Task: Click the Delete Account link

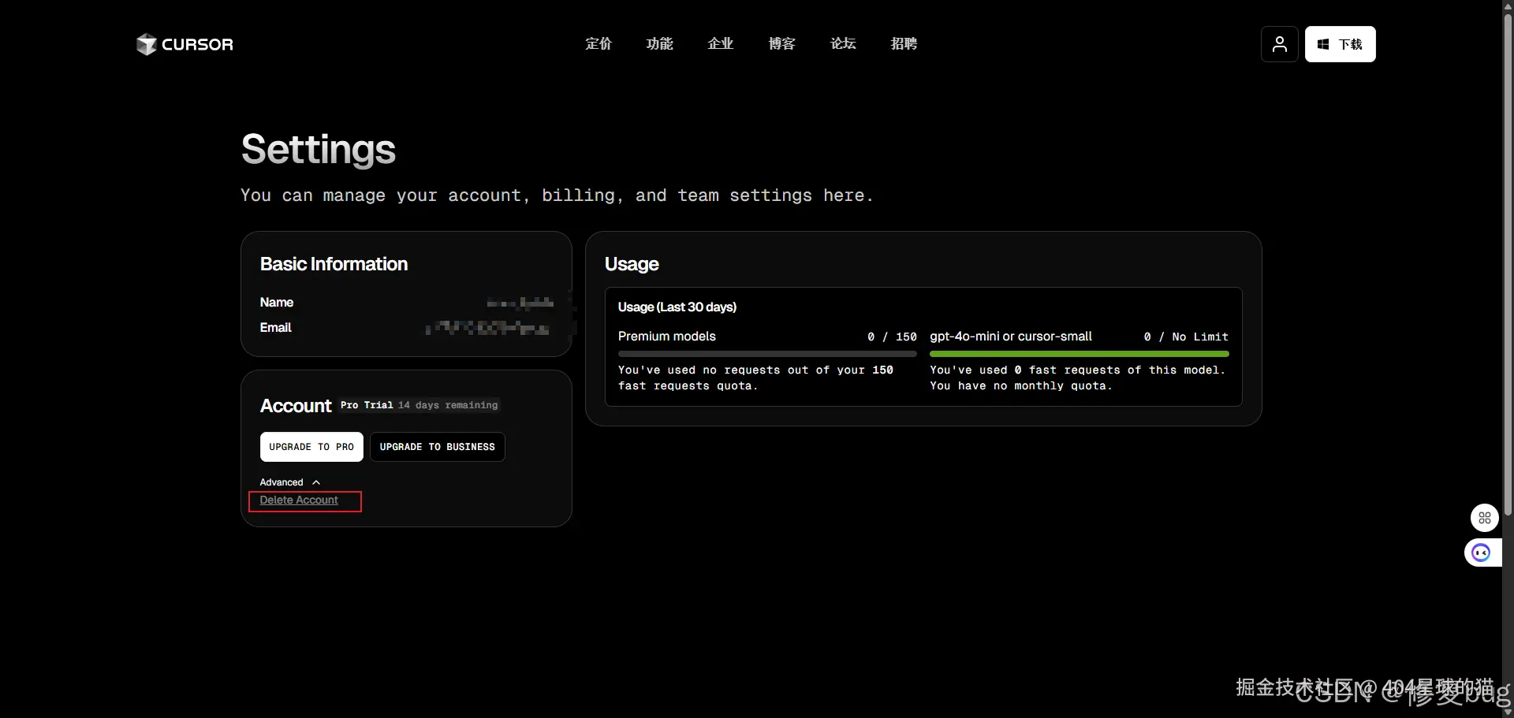Action: click(x=299, y=500)
